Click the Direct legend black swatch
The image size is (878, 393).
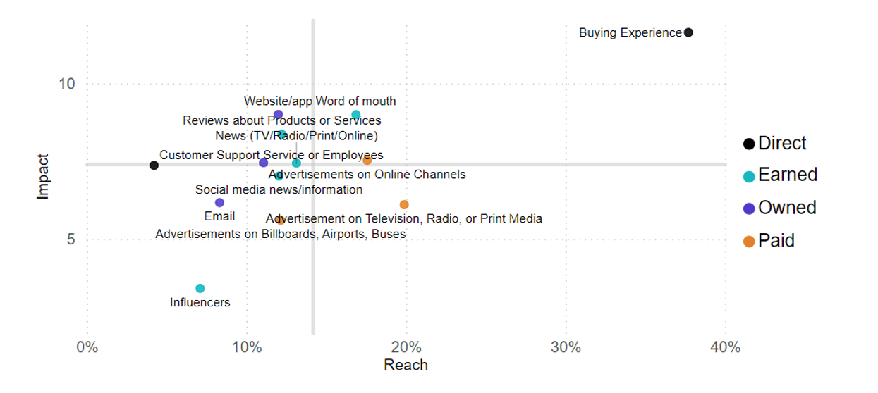click(749, 144)
